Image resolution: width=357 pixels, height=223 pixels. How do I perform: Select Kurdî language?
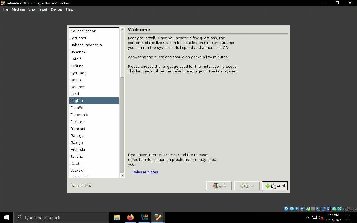[94, 163]
